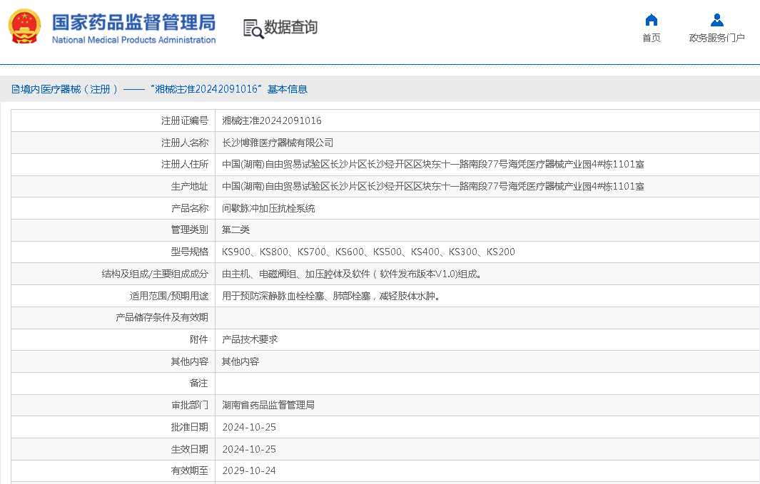Click the expiry date 2029-10-24

click(x=249, y=470)
